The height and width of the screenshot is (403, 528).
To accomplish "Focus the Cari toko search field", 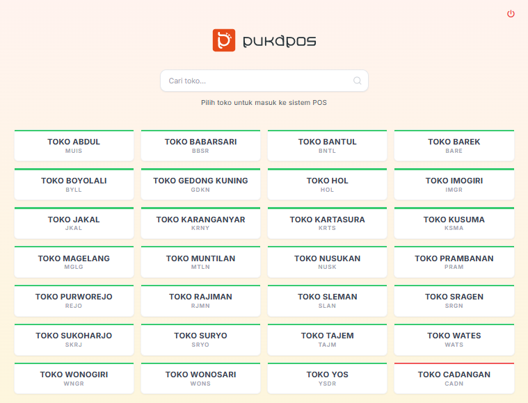I will [264, 81].
